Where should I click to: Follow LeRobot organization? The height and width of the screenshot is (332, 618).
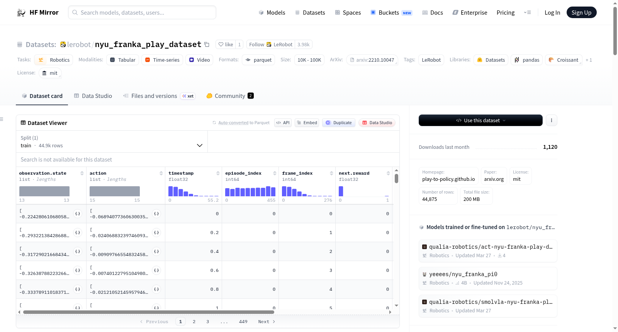(x=271, y=44)
